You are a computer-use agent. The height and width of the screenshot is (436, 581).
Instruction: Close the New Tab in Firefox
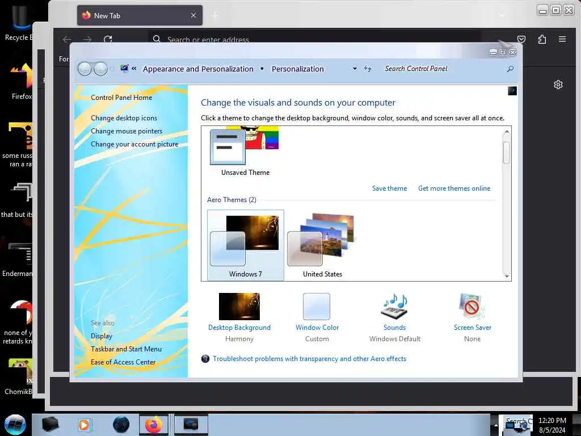193,15
